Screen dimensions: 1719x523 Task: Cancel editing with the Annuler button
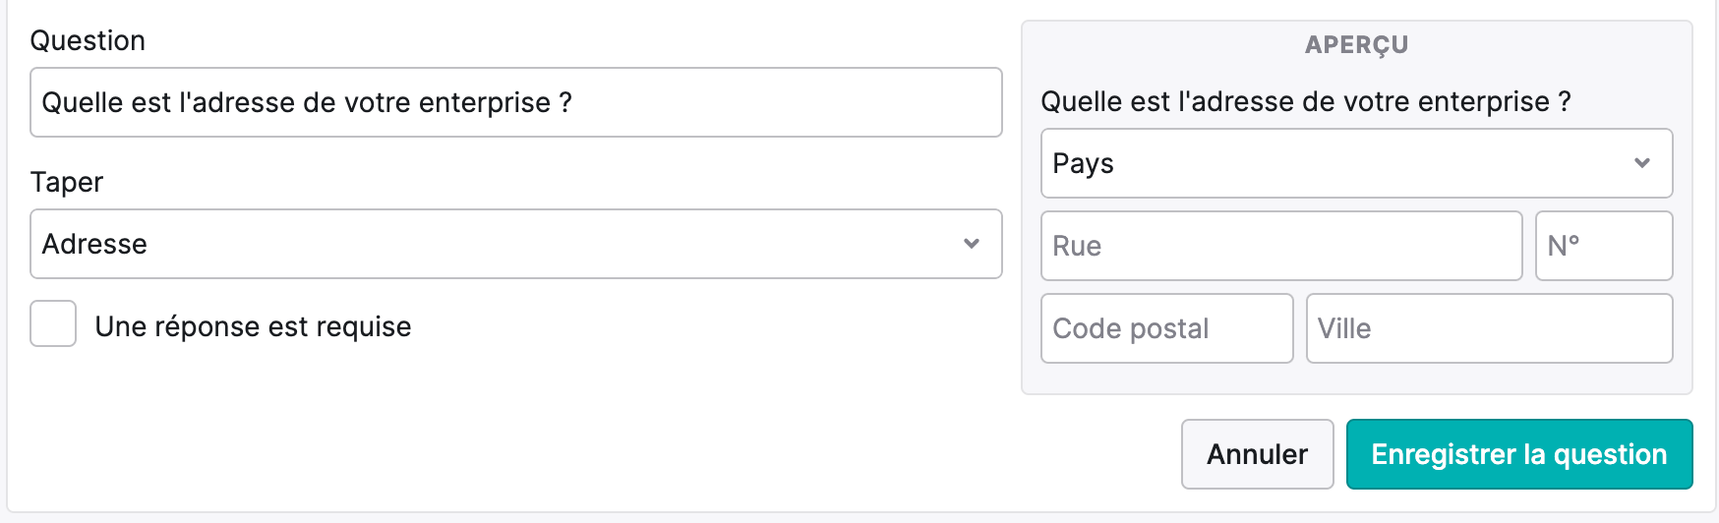pos(1258,454)
